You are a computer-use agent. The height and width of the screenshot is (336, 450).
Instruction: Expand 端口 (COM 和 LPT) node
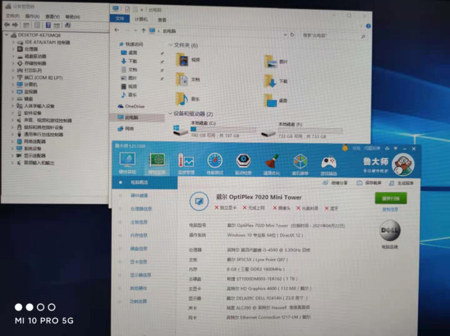tap(13, 77)
